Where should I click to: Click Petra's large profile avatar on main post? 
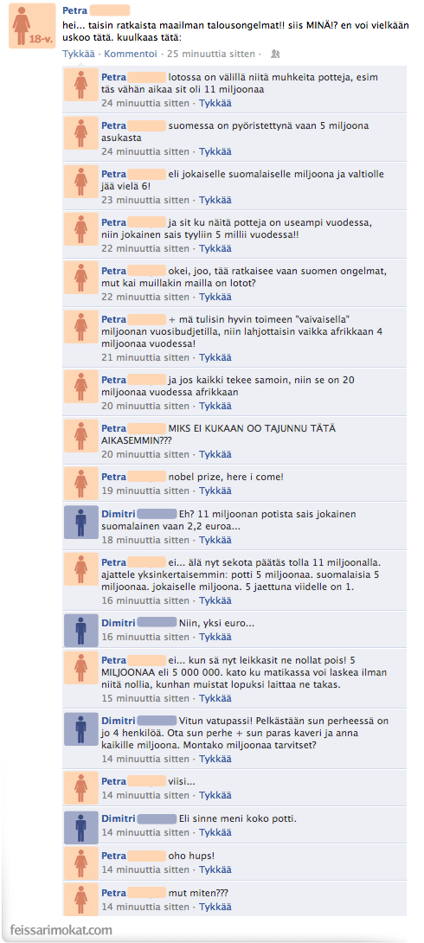tap(29, 27)
